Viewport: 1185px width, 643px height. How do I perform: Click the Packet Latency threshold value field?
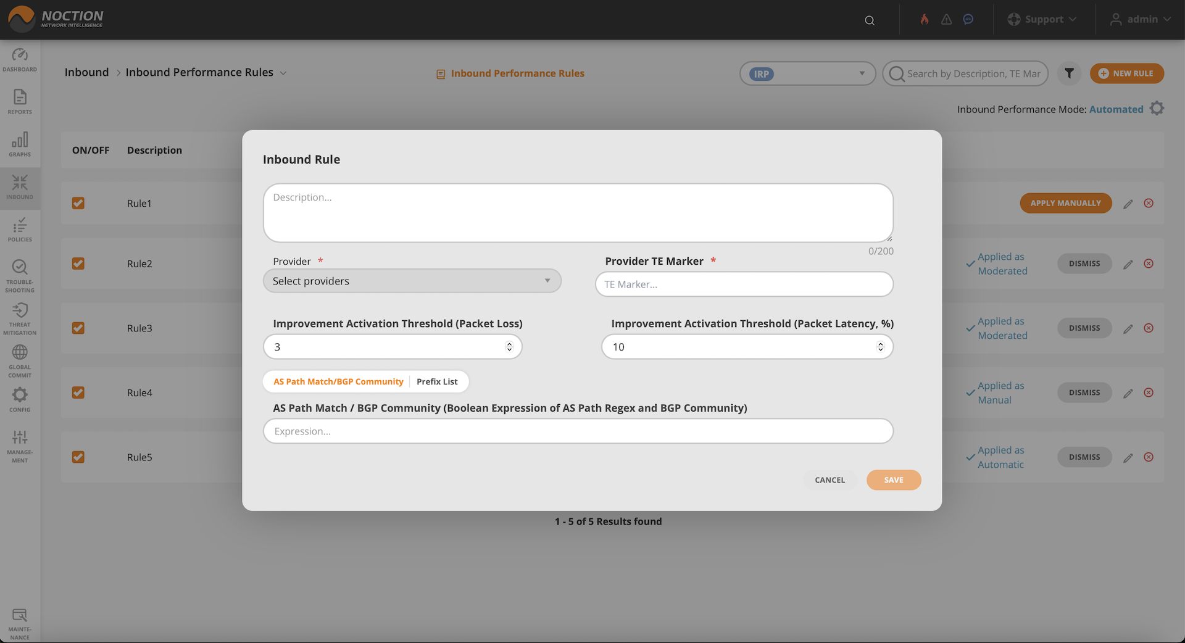(747, 347)
